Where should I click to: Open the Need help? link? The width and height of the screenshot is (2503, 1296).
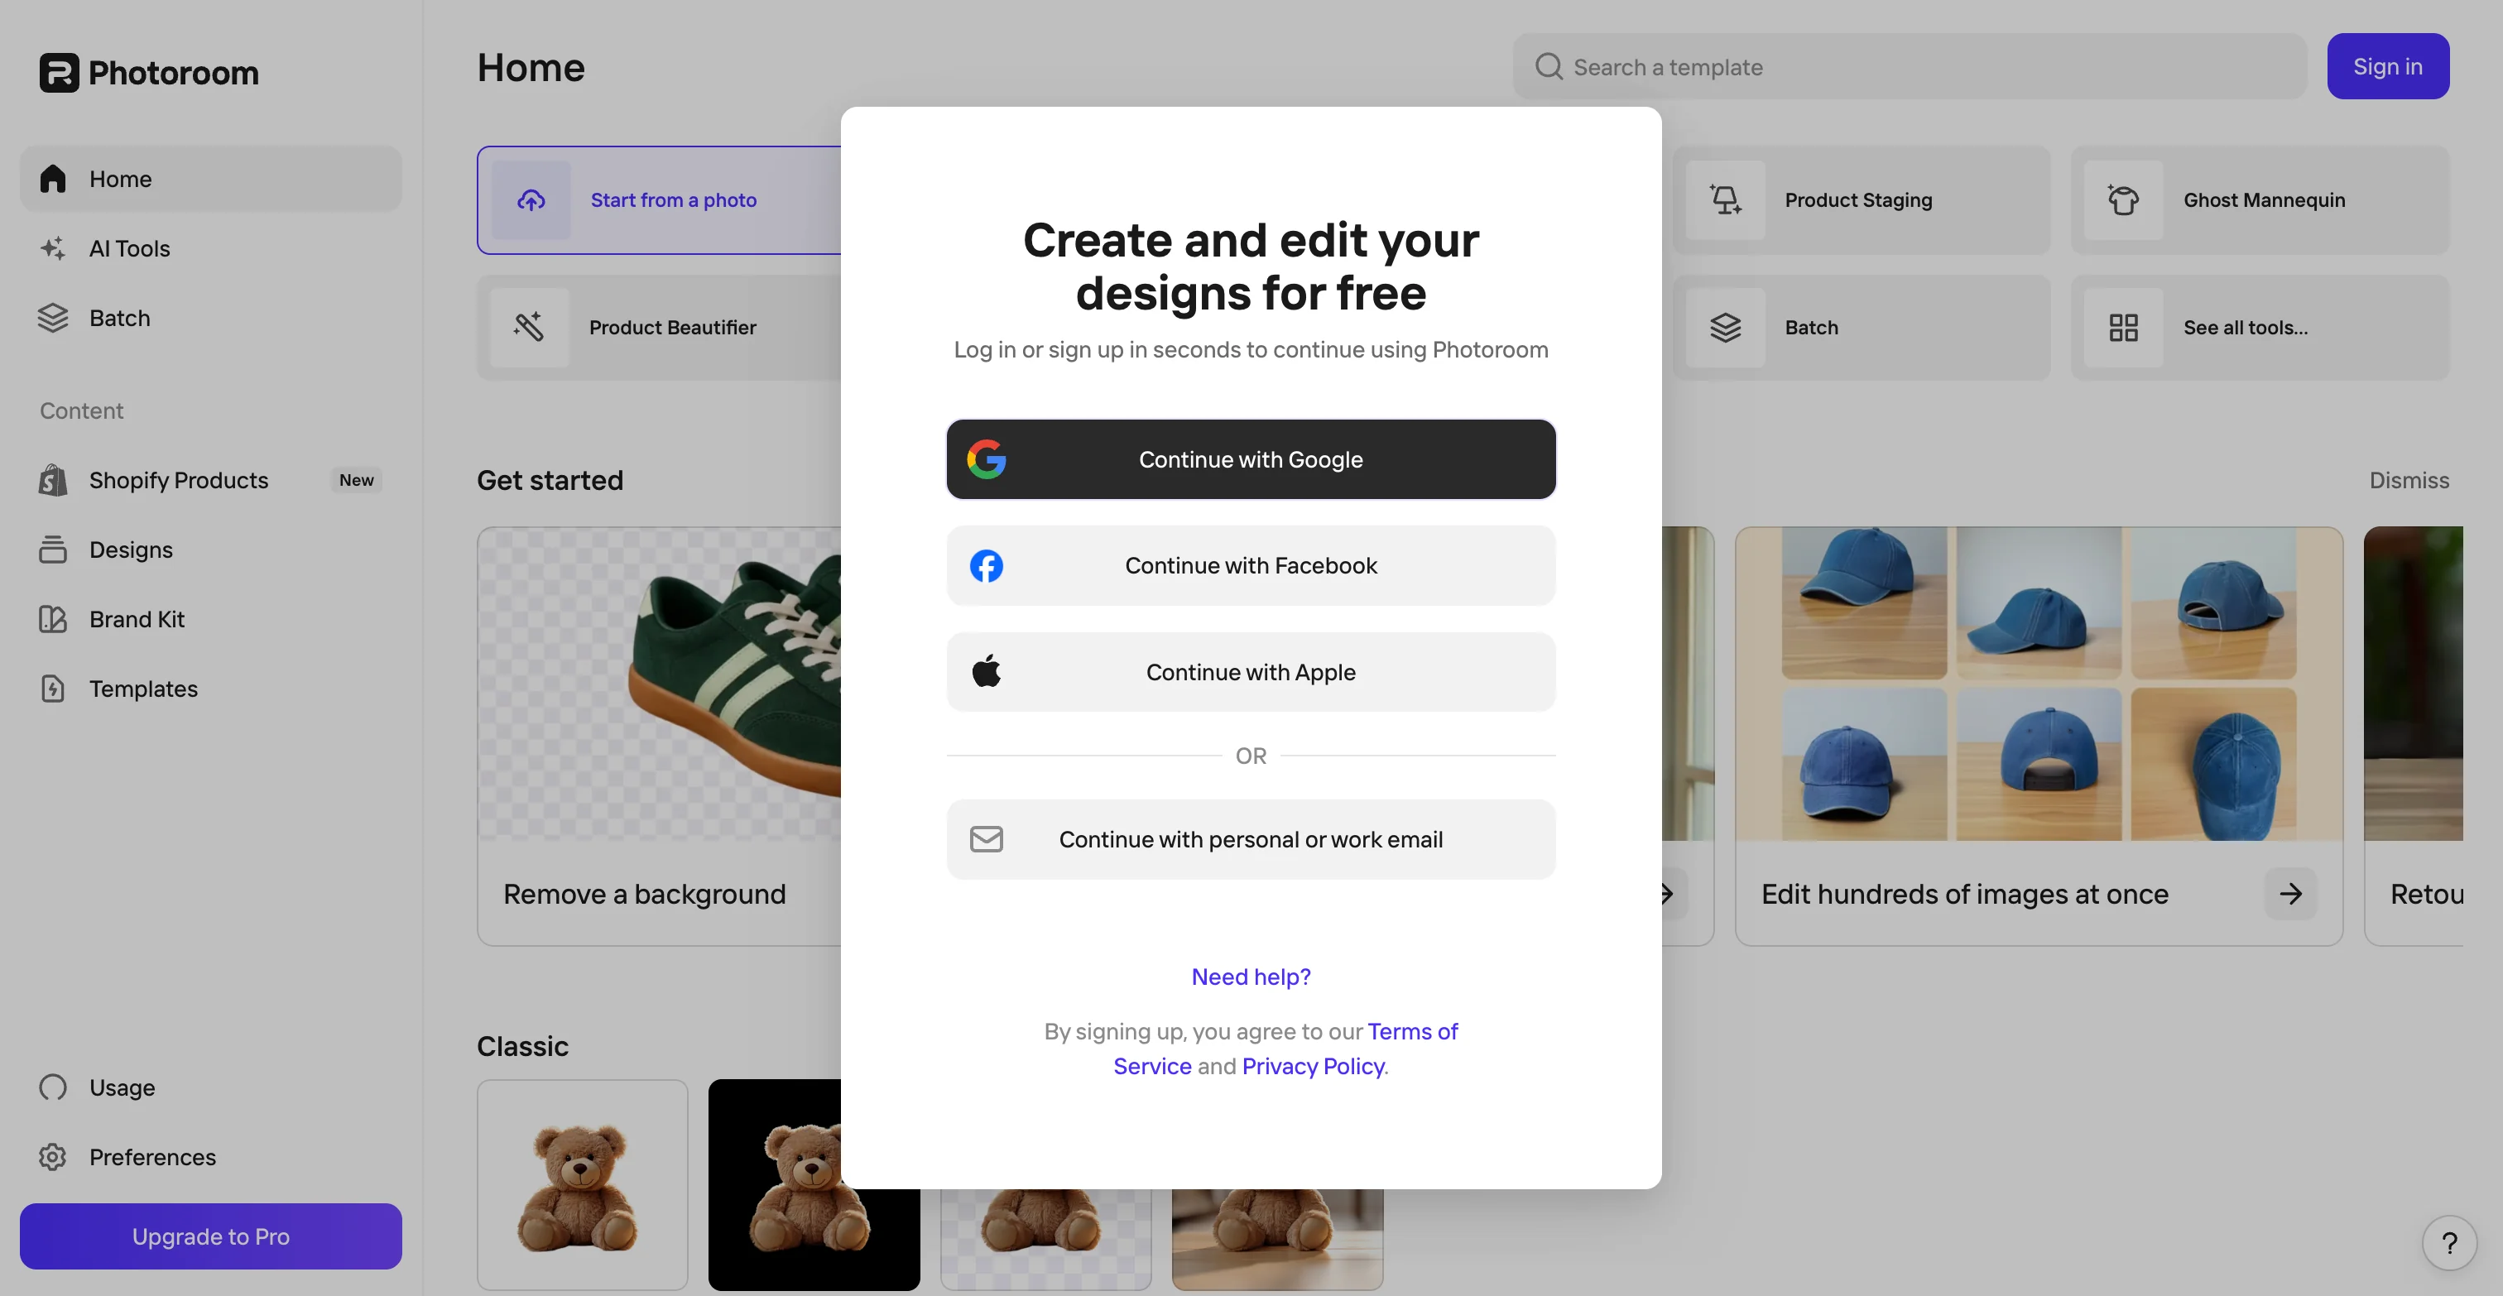(1251, 977)
